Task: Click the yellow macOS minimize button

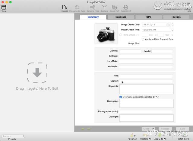Action: 7,2
